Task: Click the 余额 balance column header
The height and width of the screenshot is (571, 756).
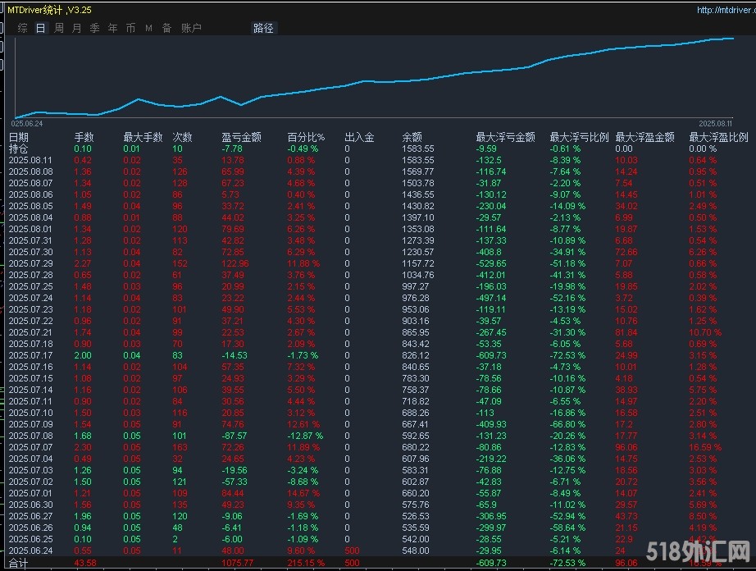Action: tap(412, 138)
